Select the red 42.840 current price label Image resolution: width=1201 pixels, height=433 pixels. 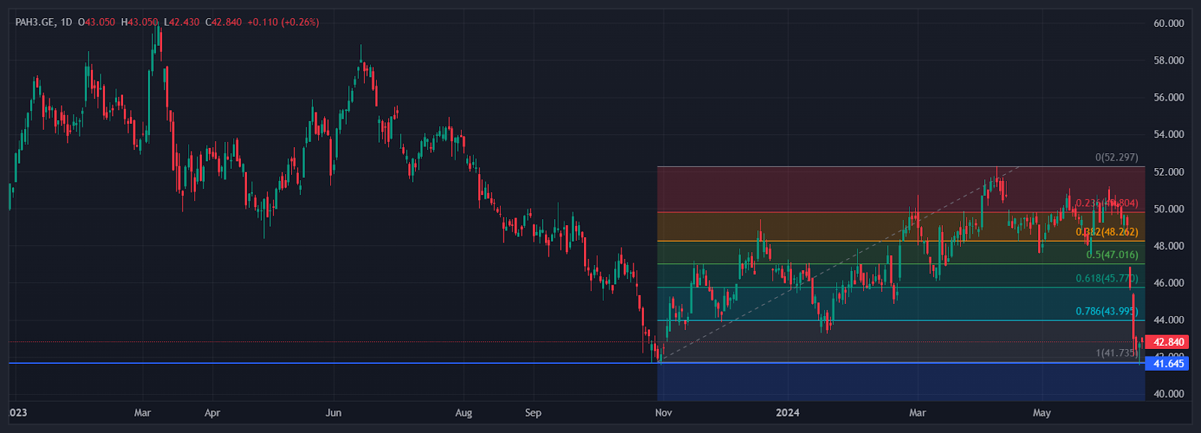click(1166, 342)
